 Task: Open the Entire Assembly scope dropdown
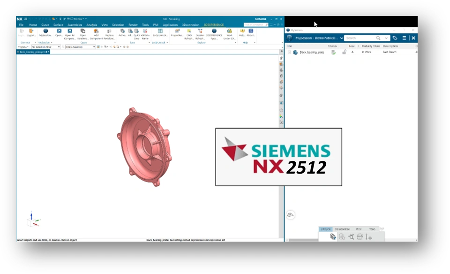coord(80,47)
